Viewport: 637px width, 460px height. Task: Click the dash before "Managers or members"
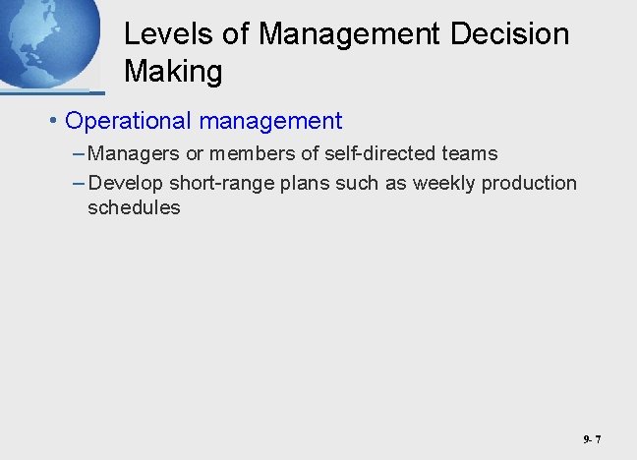pos(78,154)
